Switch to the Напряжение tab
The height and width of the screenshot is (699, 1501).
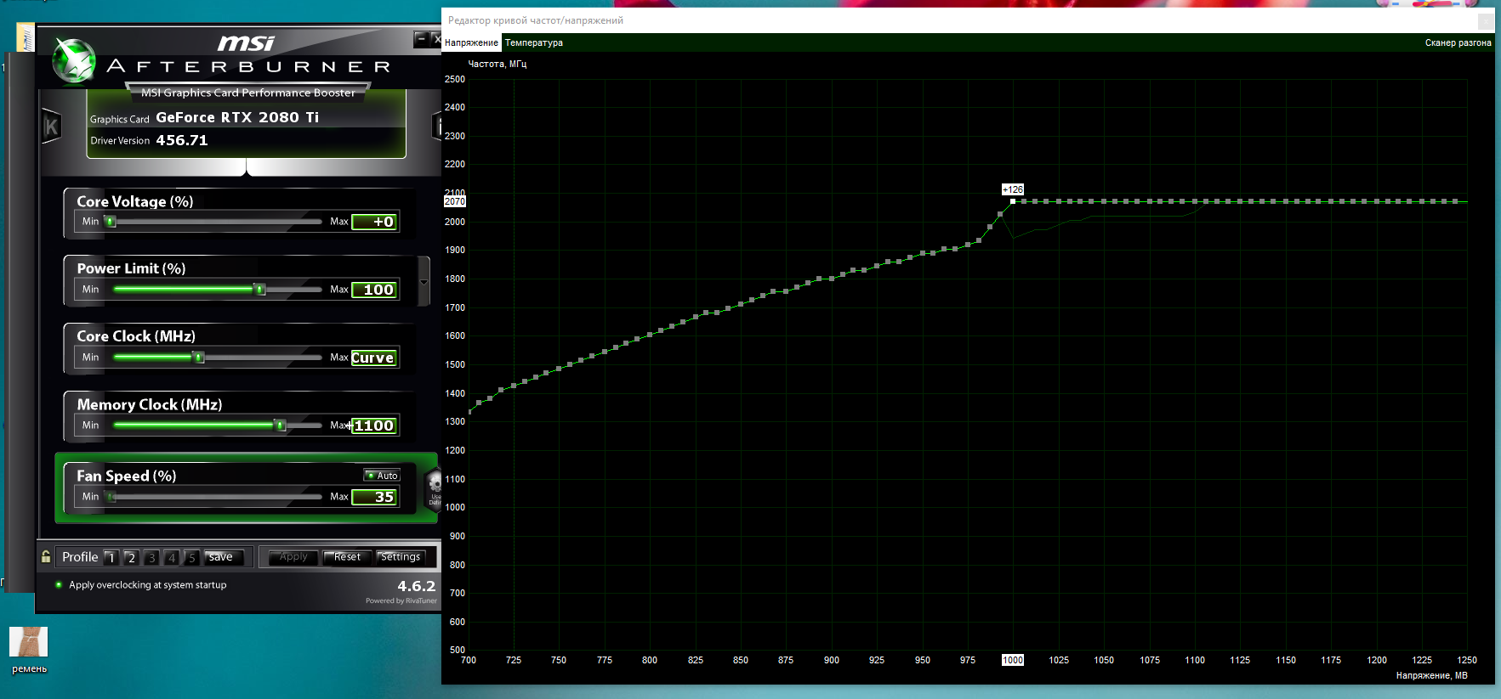[471, 42]
